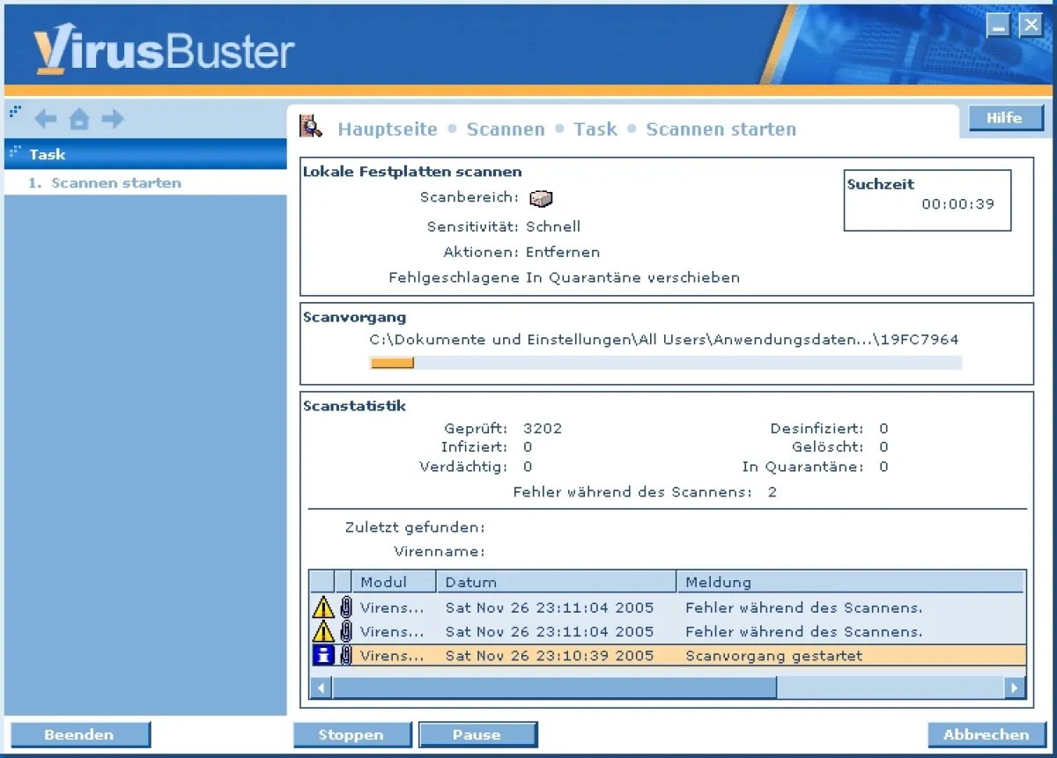The height and width of the screenshot is (758, 1057).
Task: Go to the Scannen breadcrumb
Action: pyautogui.click(x=506, y=129)
